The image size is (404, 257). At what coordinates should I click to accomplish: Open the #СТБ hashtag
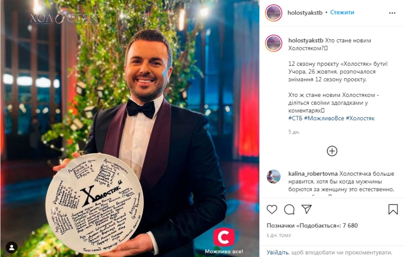point(295,118)
